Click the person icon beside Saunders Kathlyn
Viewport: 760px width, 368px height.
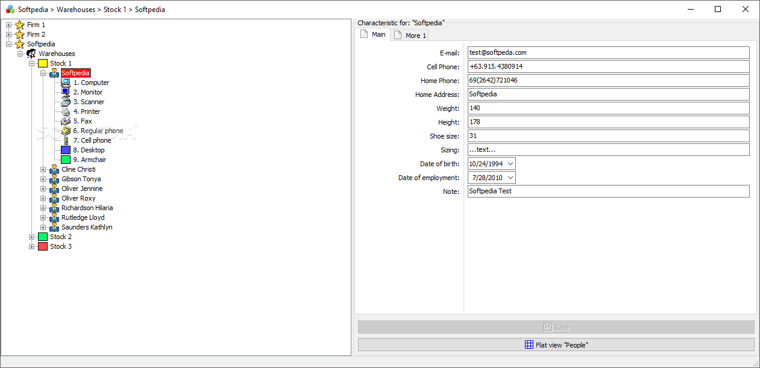point(54,227)
